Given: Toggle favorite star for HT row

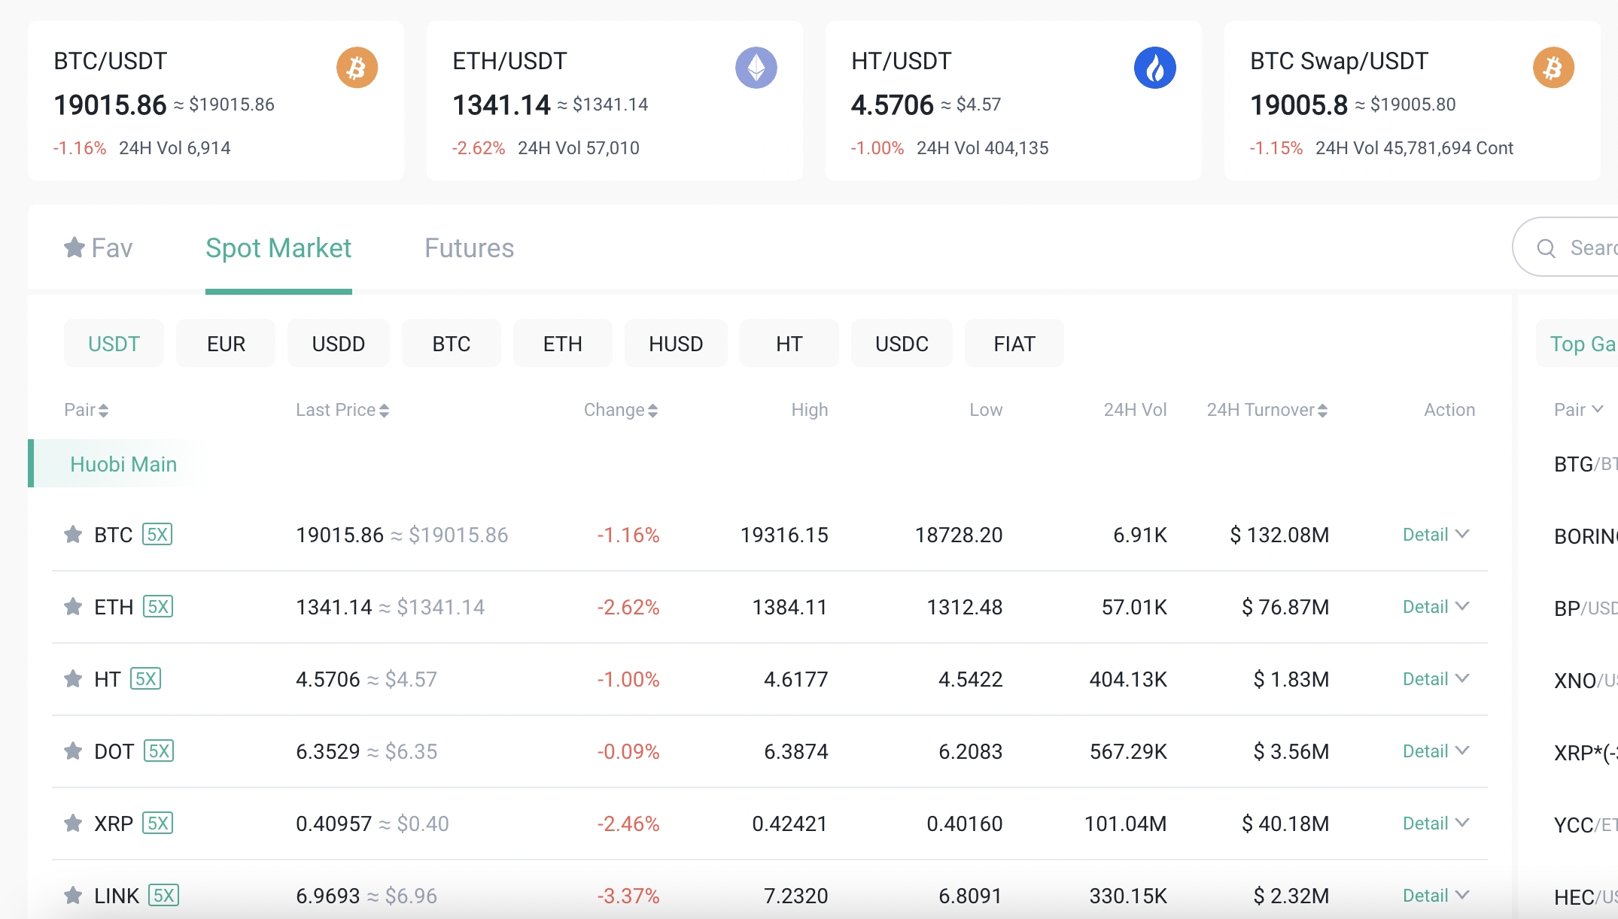Looking at the screenshot, I should [x=73, y=679].
